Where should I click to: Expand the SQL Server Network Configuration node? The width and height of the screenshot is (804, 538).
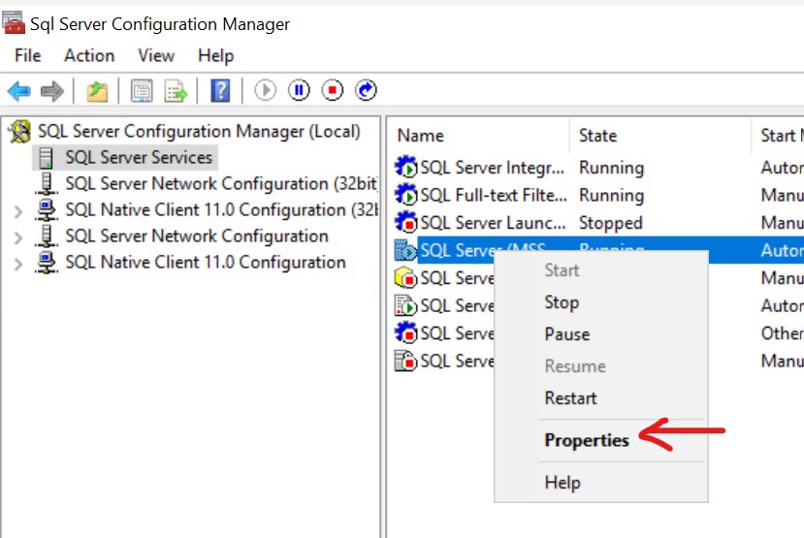(18, 237)
